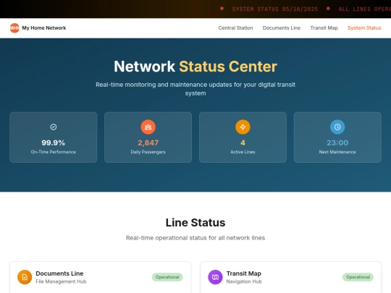The width and height of the screenshot is (391, 293).
Task: Click the Active Lines lightning bolt icon
Action: tap(243, 127)
